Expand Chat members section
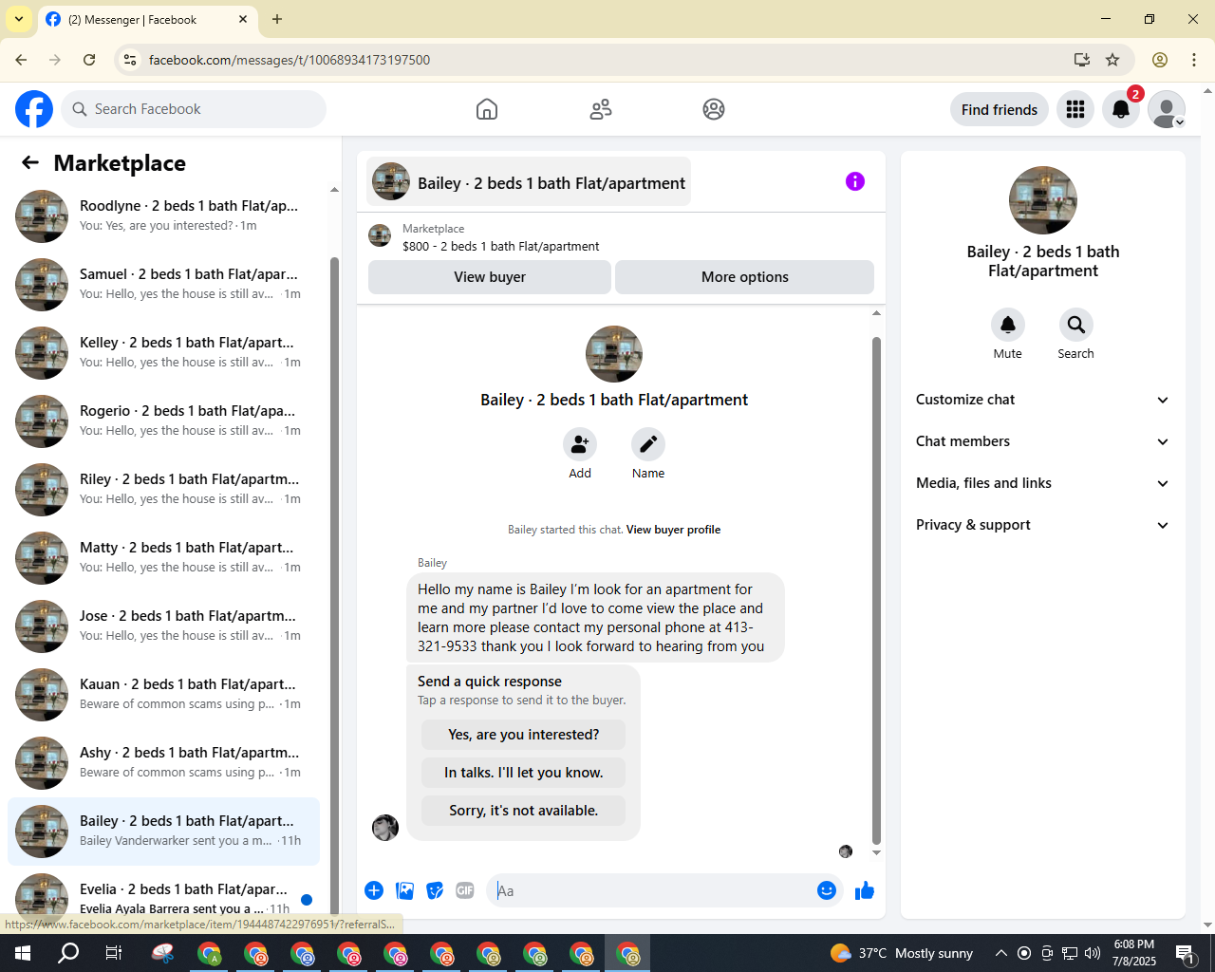The width and height of the screenshot is (1215, 972). point(1043,441)
